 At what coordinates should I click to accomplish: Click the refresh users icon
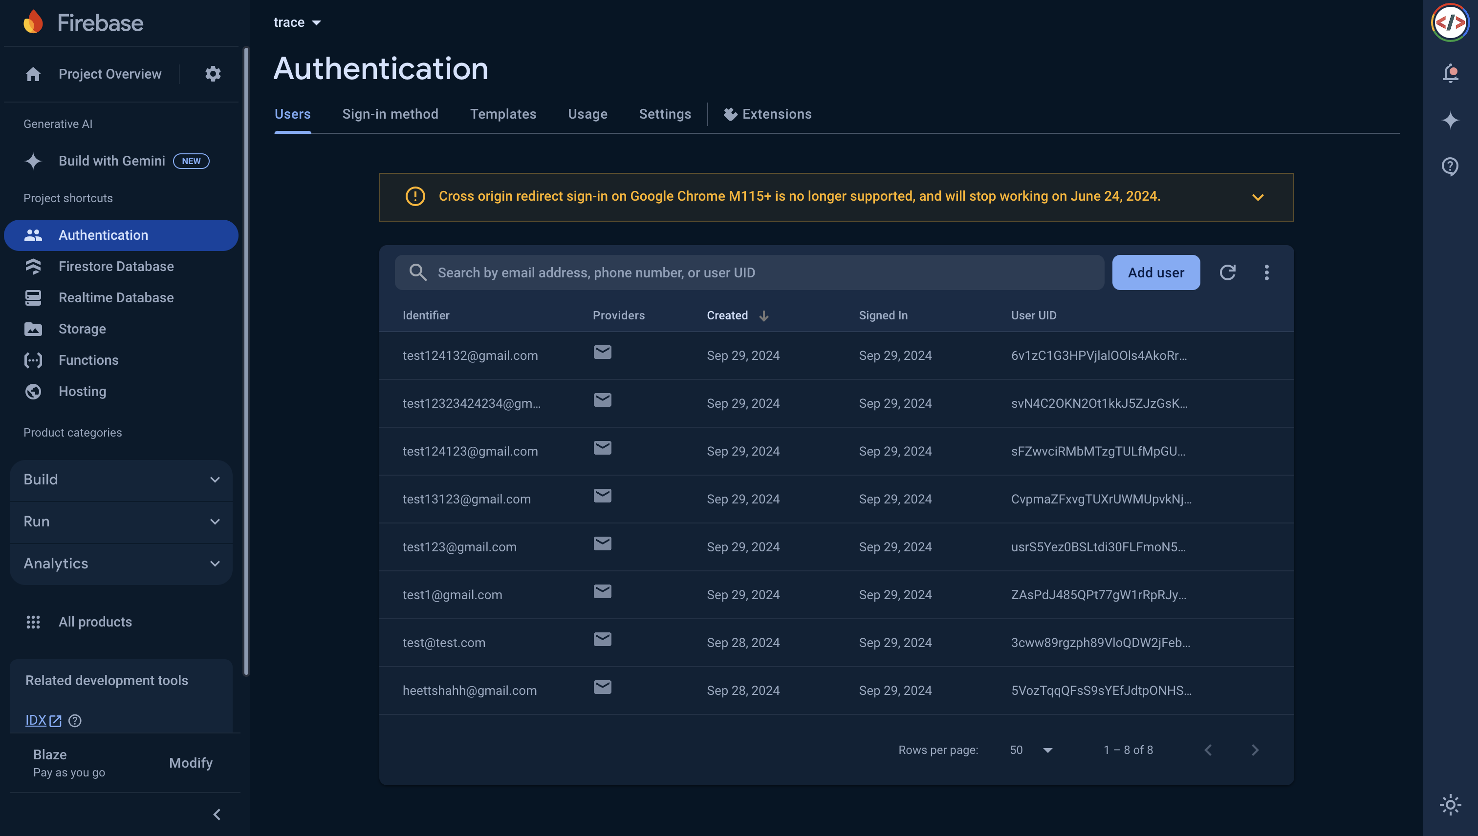1227,272
